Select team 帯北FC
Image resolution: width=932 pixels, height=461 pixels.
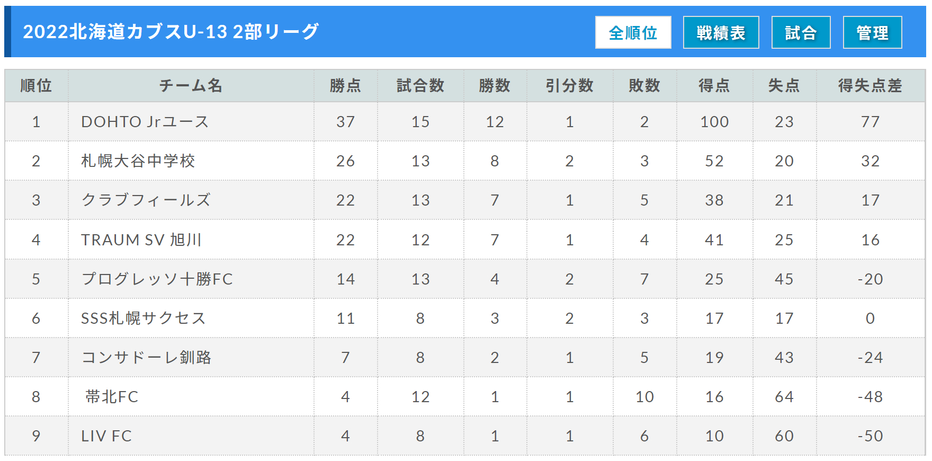tap(112, 397)
